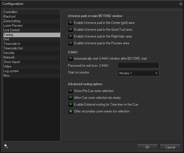Image resolution: width=184 pixels, height=153 pixels.
Task: Select Controllers in the settings list
Action: 11,12
